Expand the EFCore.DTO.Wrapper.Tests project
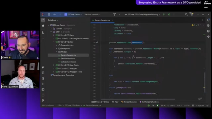Image resolution: width=212 pixels, height=119 pixels. tap(54, 72)
